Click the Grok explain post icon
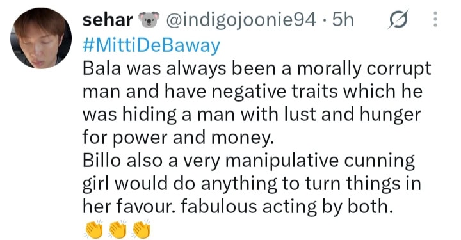 pyautogui.click(x=398, y=19)
